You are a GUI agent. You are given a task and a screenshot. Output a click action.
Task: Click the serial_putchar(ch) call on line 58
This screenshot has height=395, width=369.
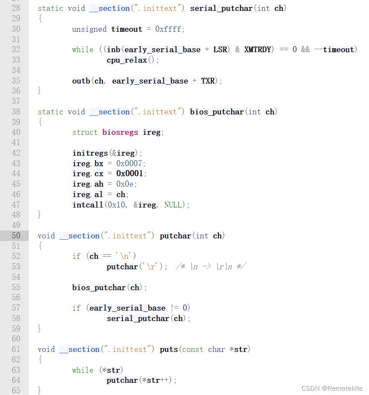coord(146,318)
